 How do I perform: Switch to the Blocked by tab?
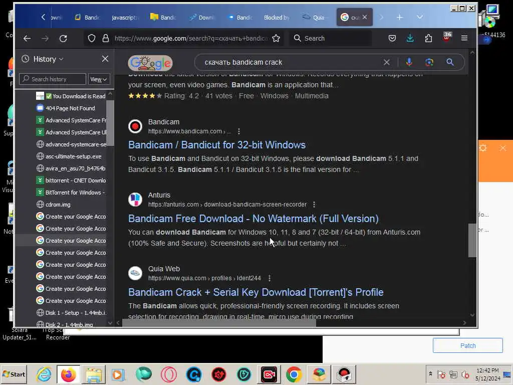pyautogui.click(x=276, y=18)
